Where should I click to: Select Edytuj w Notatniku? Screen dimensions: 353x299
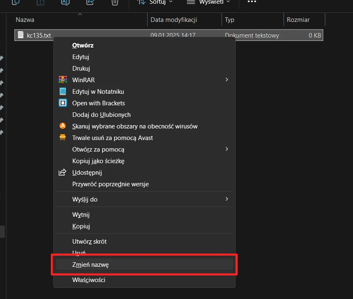click(x=144, y=92)
